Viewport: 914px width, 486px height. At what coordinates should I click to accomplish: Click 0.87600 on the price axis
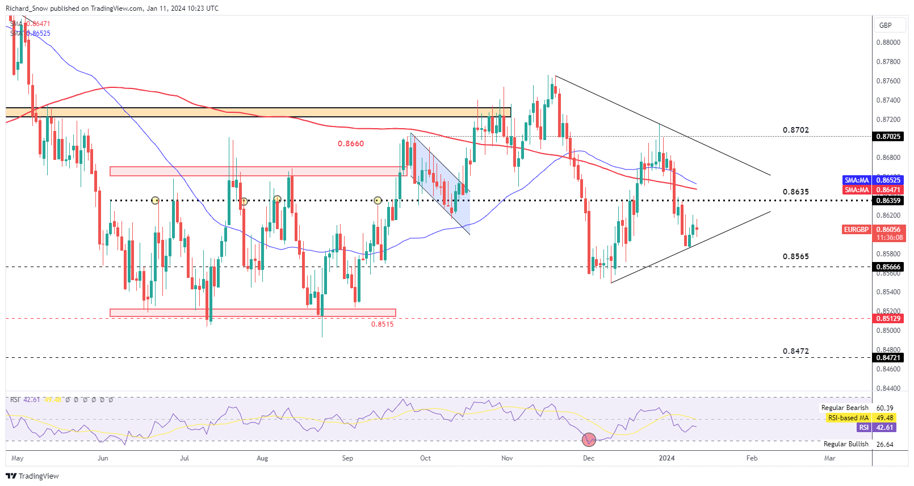tap(888, 81)
